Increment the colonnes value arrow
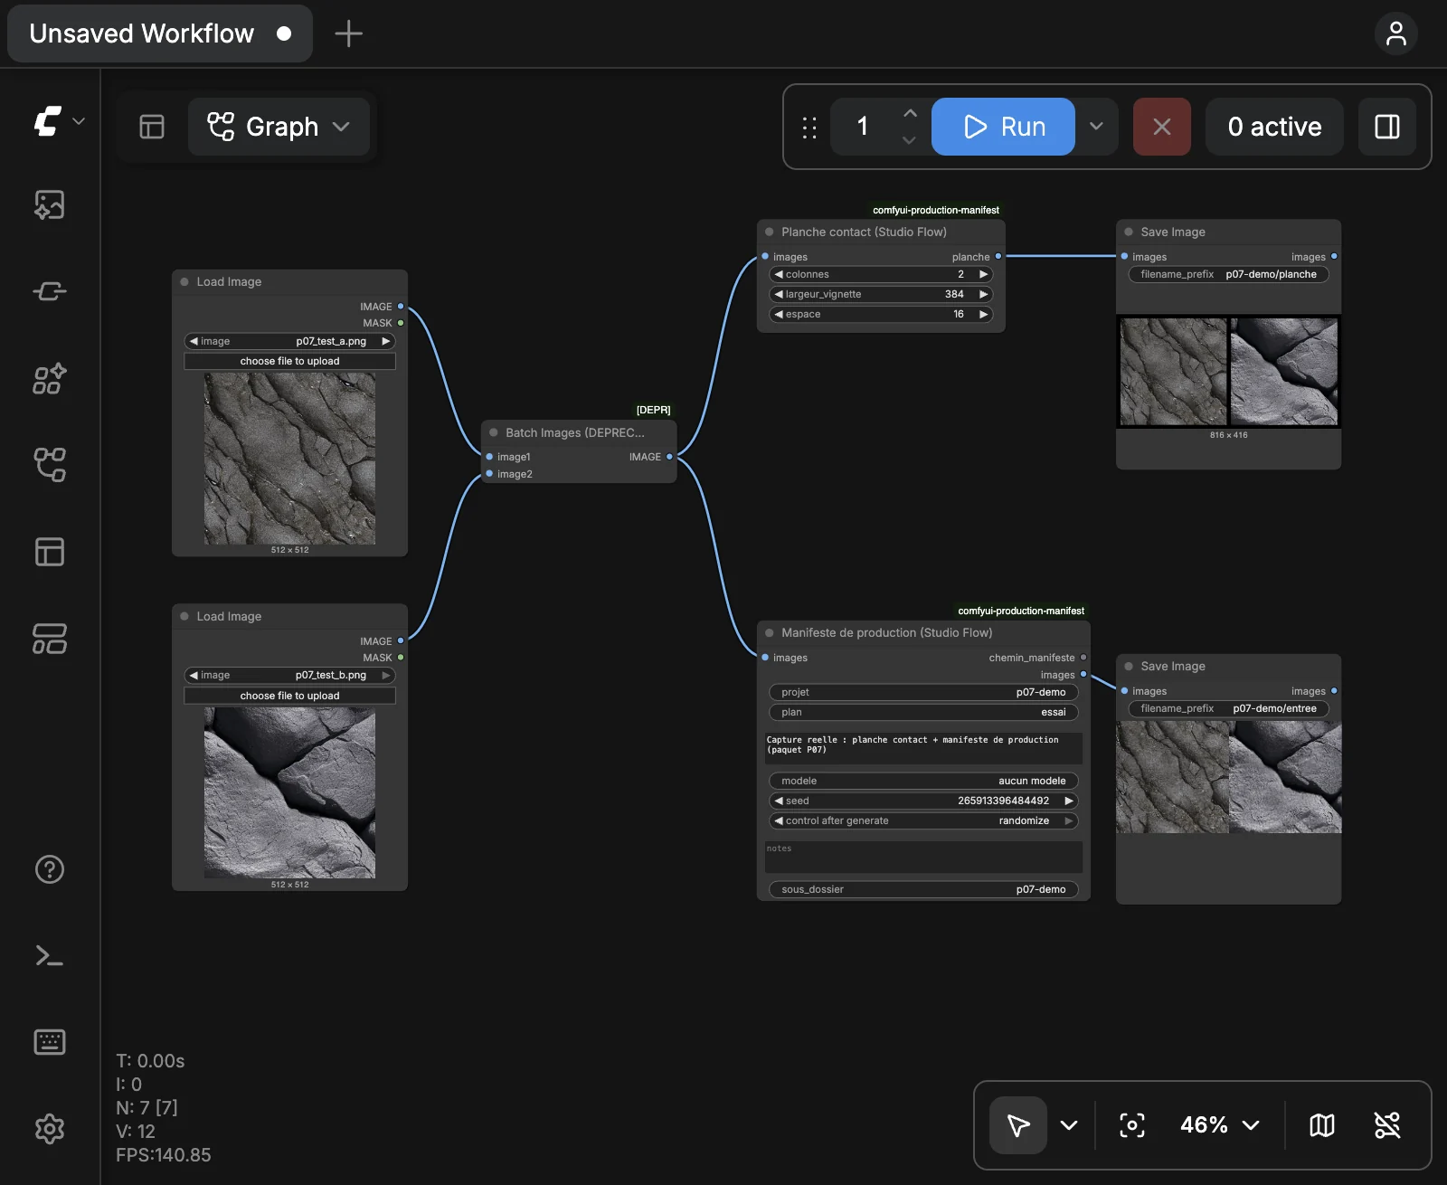The width and height of the screenshot is (1447, 1185). click(x=983, y=274)
